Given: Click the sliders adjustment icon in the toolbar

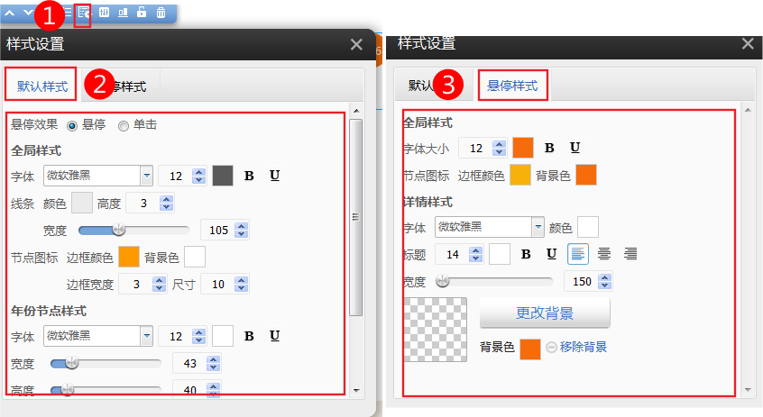Looking at the screenshot, I should point(103,13).
